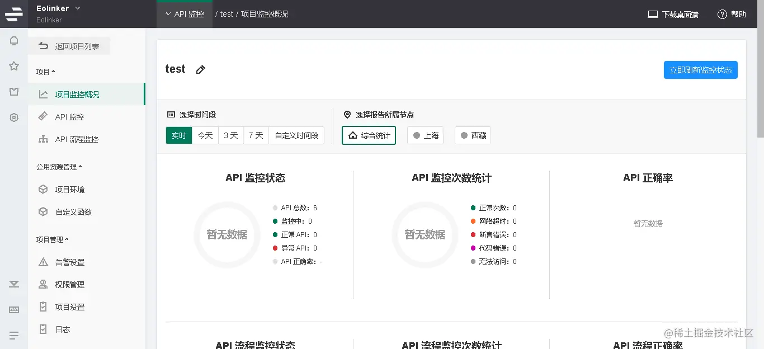The image size is (764, 349).
Task: Collapse the 公用资源管理 section
Action: tap(59, 167)
